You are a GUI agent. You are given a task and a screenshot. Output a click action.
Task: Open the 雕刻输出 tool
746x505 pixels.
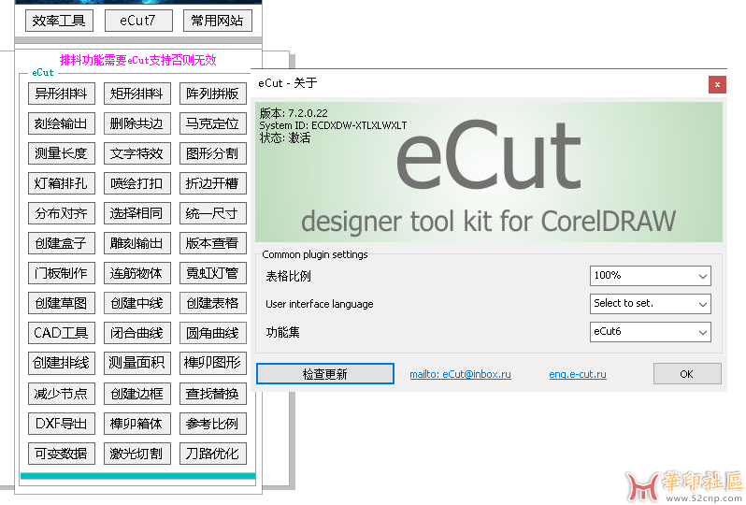137,243
